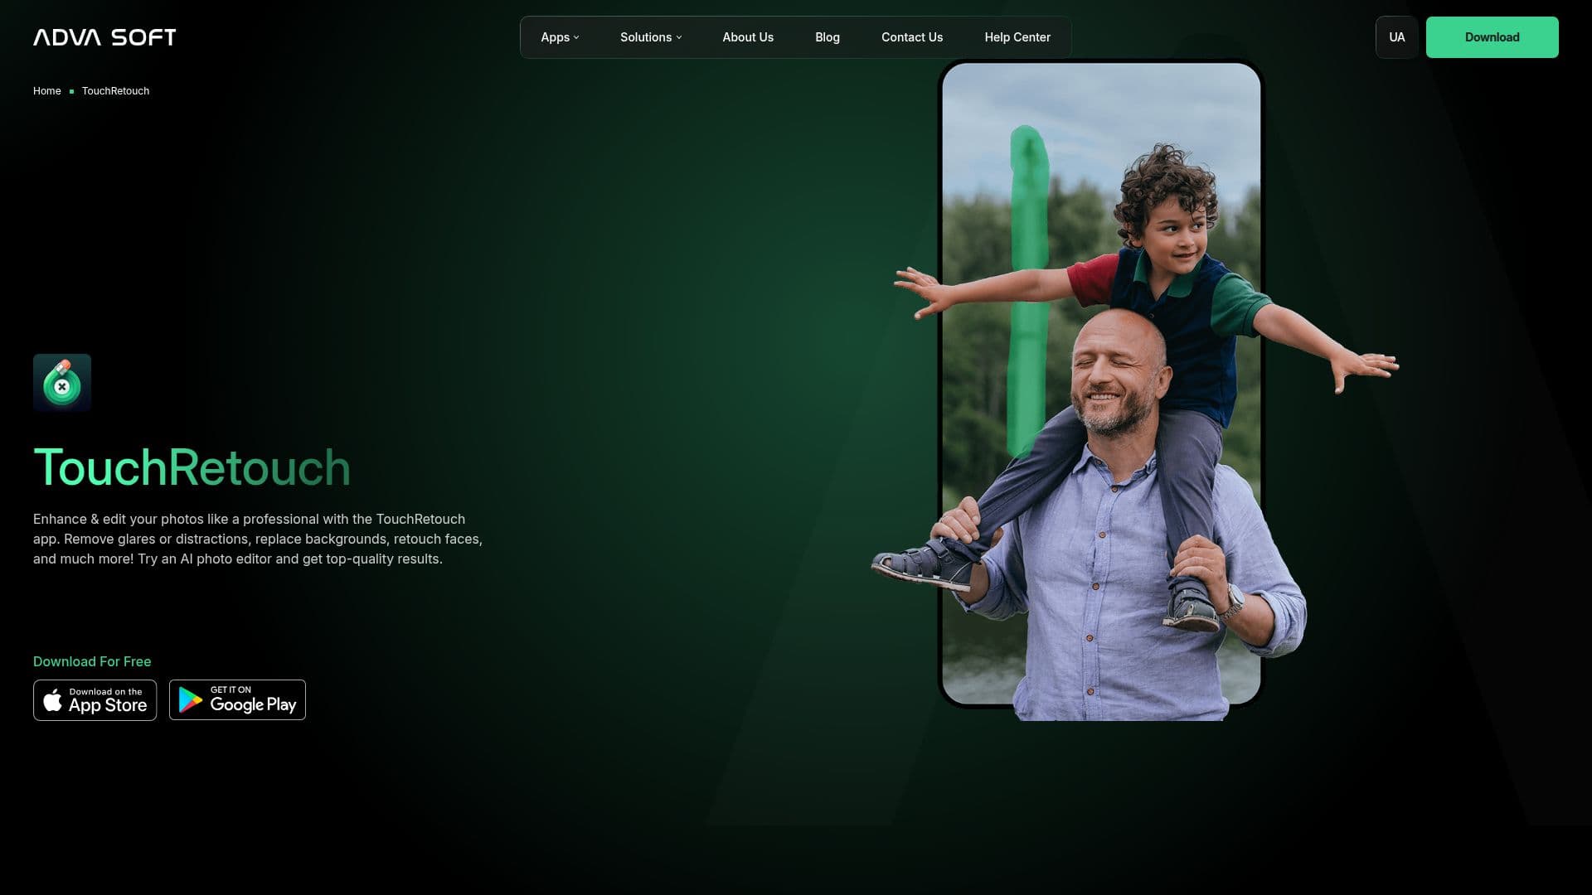The height and width of the screenshot is (895, 1592).
Task: Open the App Store download badge
Action: click(95, 700)
